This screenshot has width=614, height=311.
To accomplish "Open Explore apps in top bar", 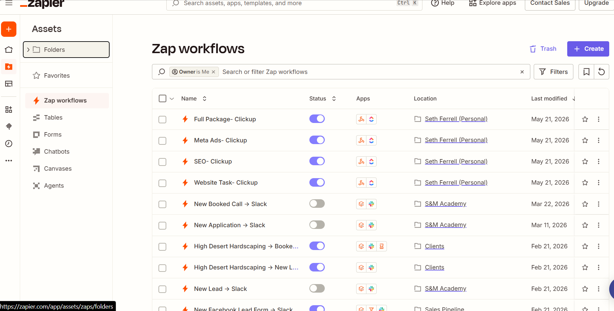I will pos(492,3).
